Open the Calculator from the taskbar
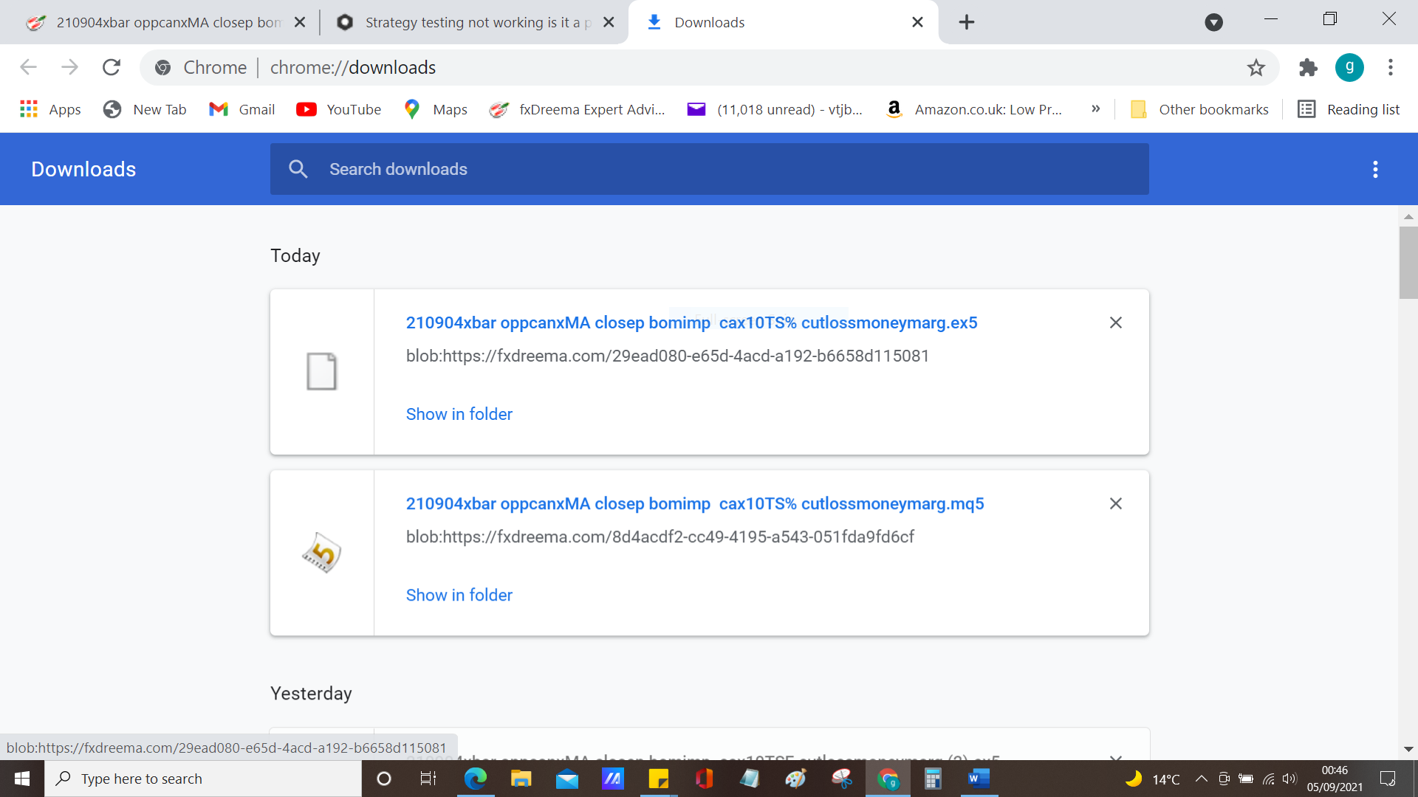The height and width of the screenshot is (797, 1418). click(x=933, y=779)
